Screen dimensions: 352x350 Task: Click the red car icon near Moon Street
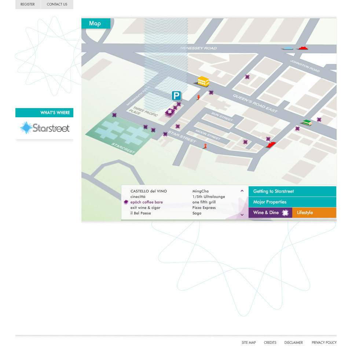271,144
